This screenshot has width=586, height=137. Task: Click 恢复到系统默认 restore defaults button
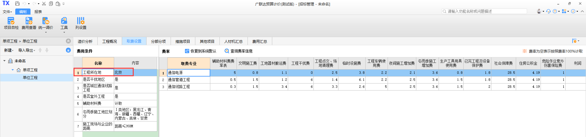pos(200,51)
